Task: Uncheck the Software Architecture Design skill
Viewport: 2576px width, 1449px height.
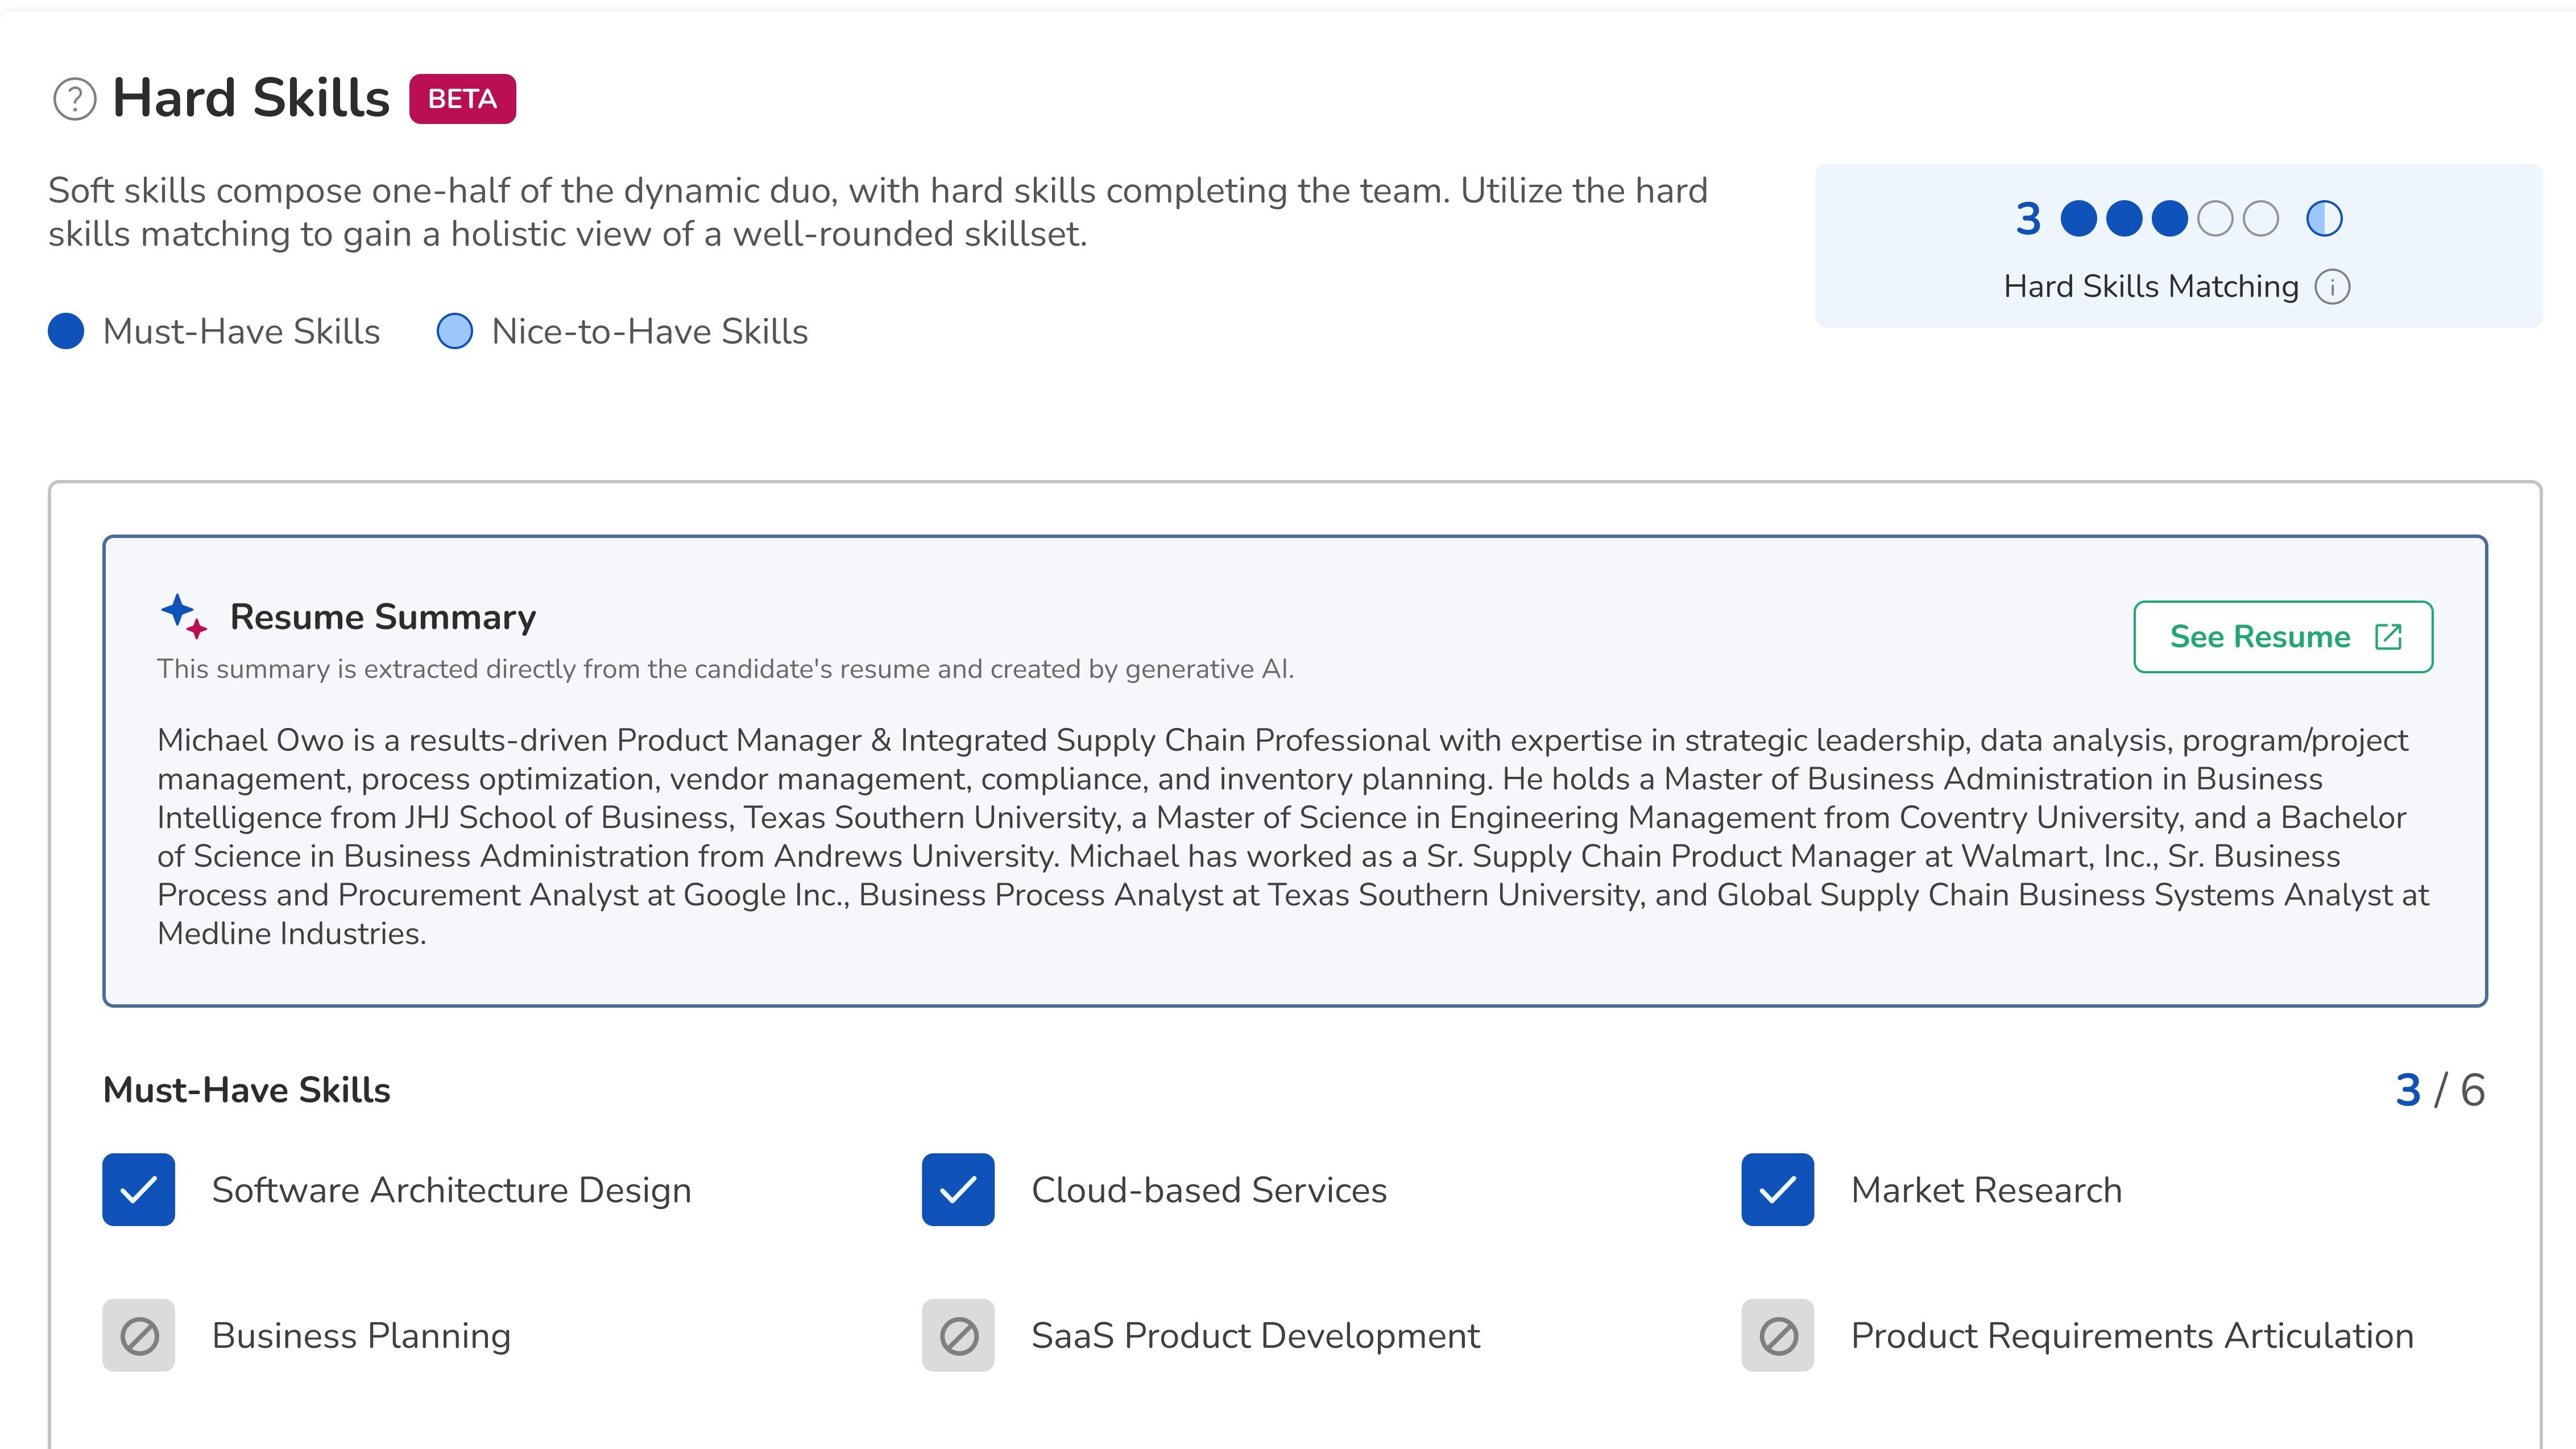Action: pos(138,1190)
